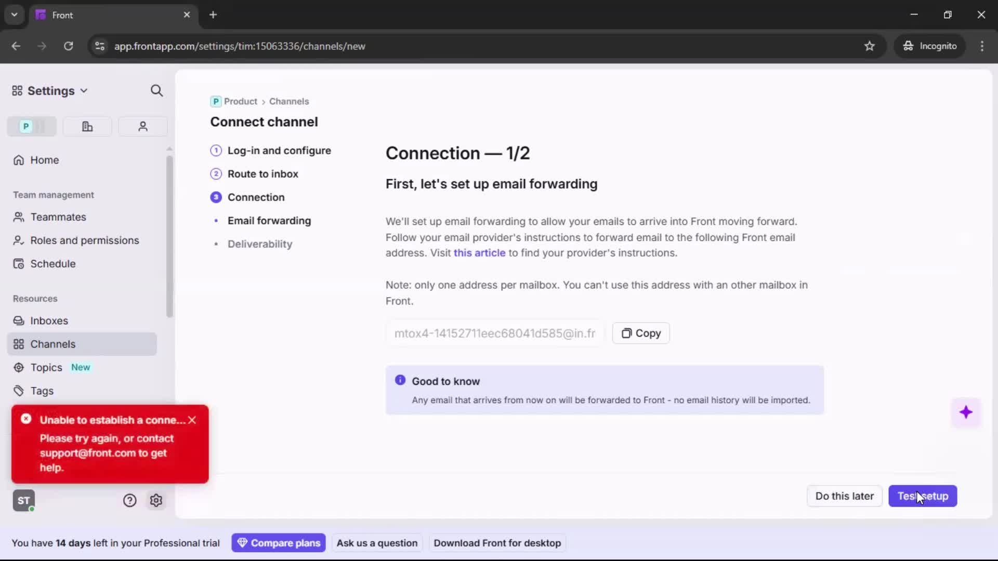Open preferences with the gear icon

pyautogui.click(x=156, y=500)
